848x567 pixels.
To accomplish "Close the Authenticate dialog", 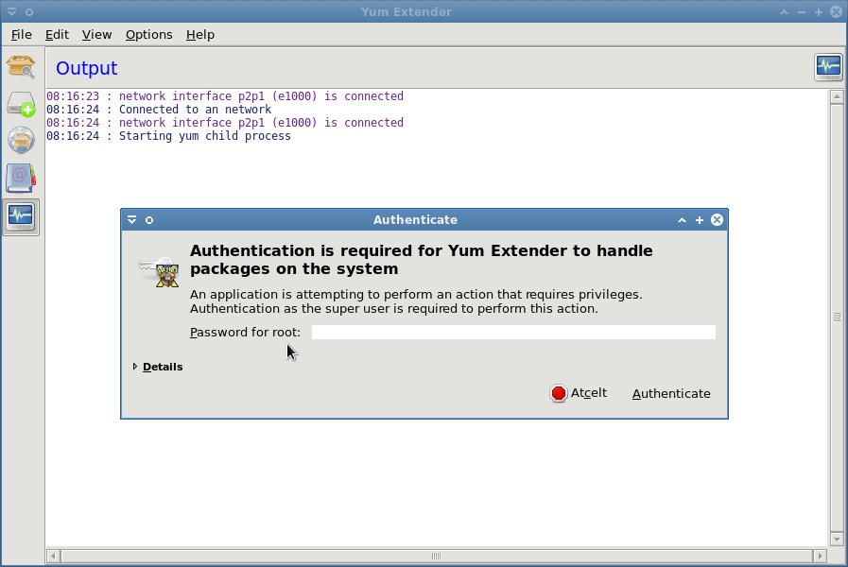I will (717, 220).
